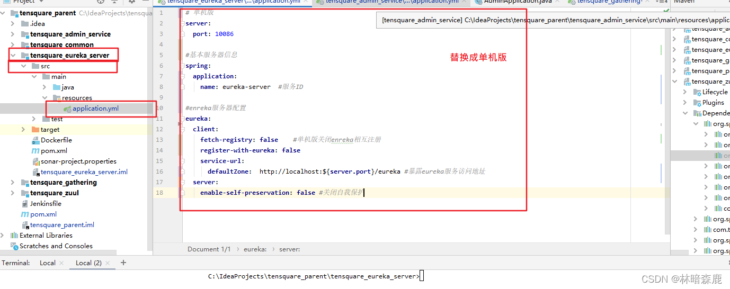Click Document 1/1 breadcrumb

209,249
